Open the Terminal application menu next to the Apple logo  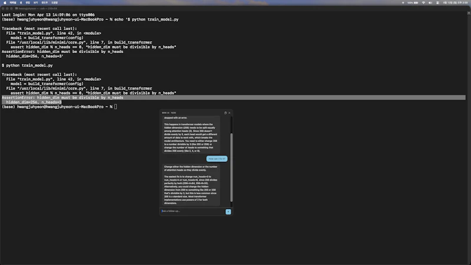click(x=13, y=2)
